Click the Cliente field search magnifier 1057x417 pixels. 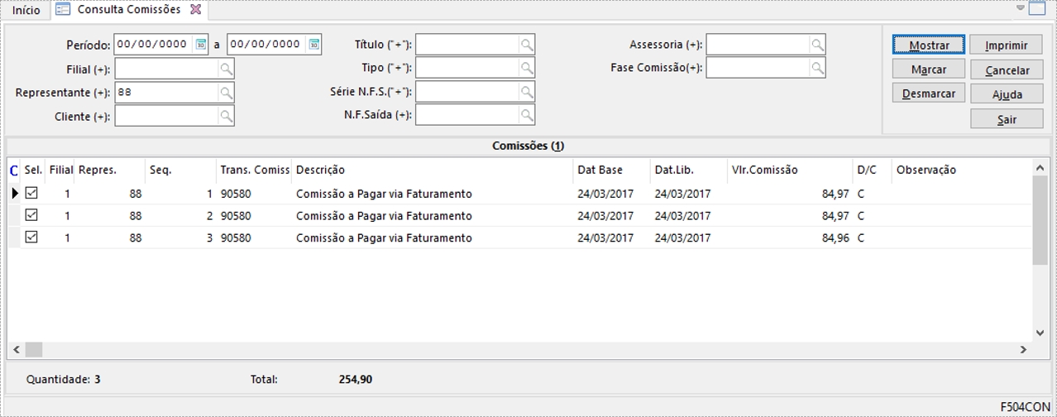(226, 117)
